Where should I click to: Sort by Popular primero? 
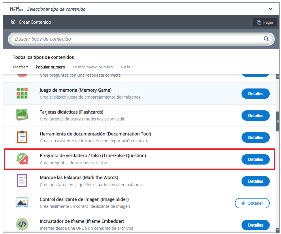coord(50,67)
